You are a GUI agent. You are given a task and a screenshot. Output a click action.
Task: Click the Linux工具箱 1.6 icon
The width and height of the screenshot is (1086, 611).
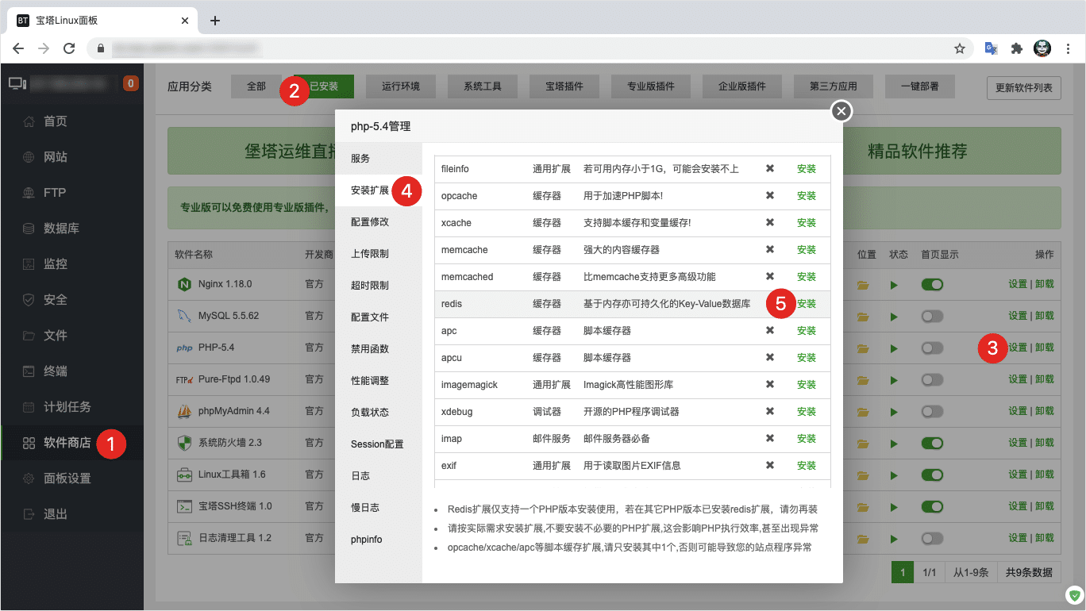pos(184,475)
